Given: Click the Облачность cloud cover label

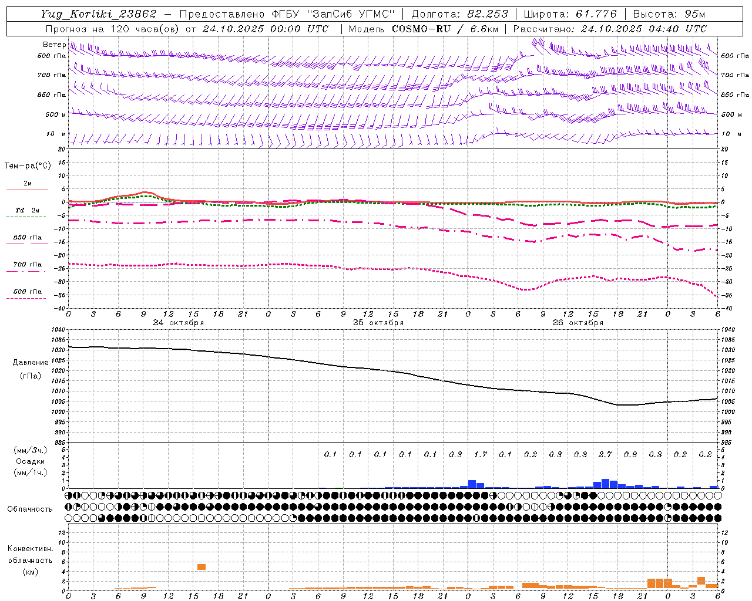Looking at the screenshot, I should click(30, 509).
